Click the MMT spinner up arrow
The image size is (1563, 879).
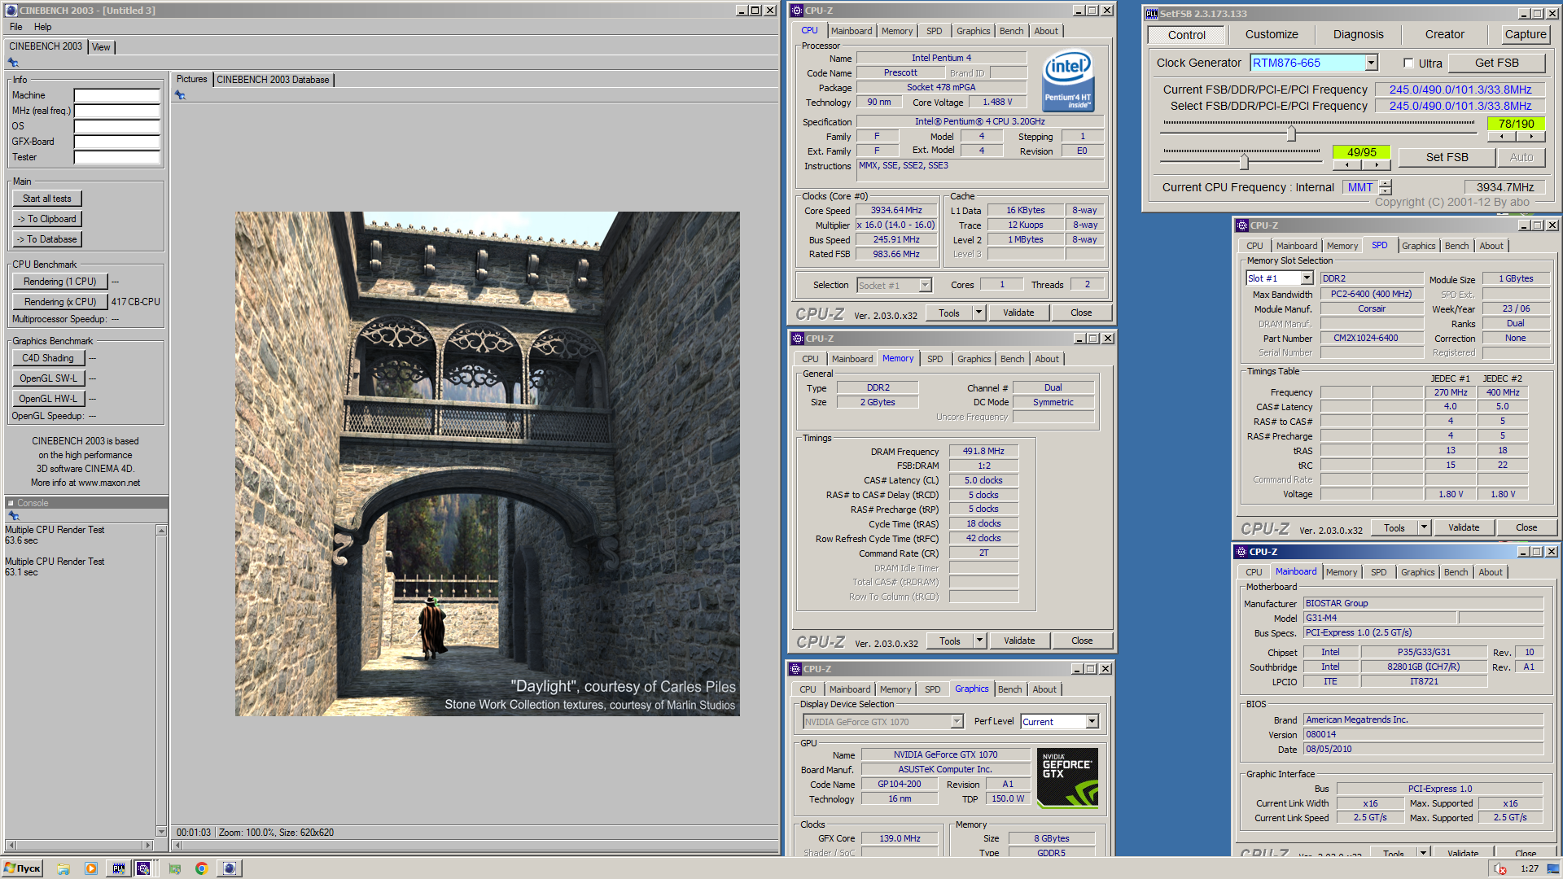coord(1386,183)
